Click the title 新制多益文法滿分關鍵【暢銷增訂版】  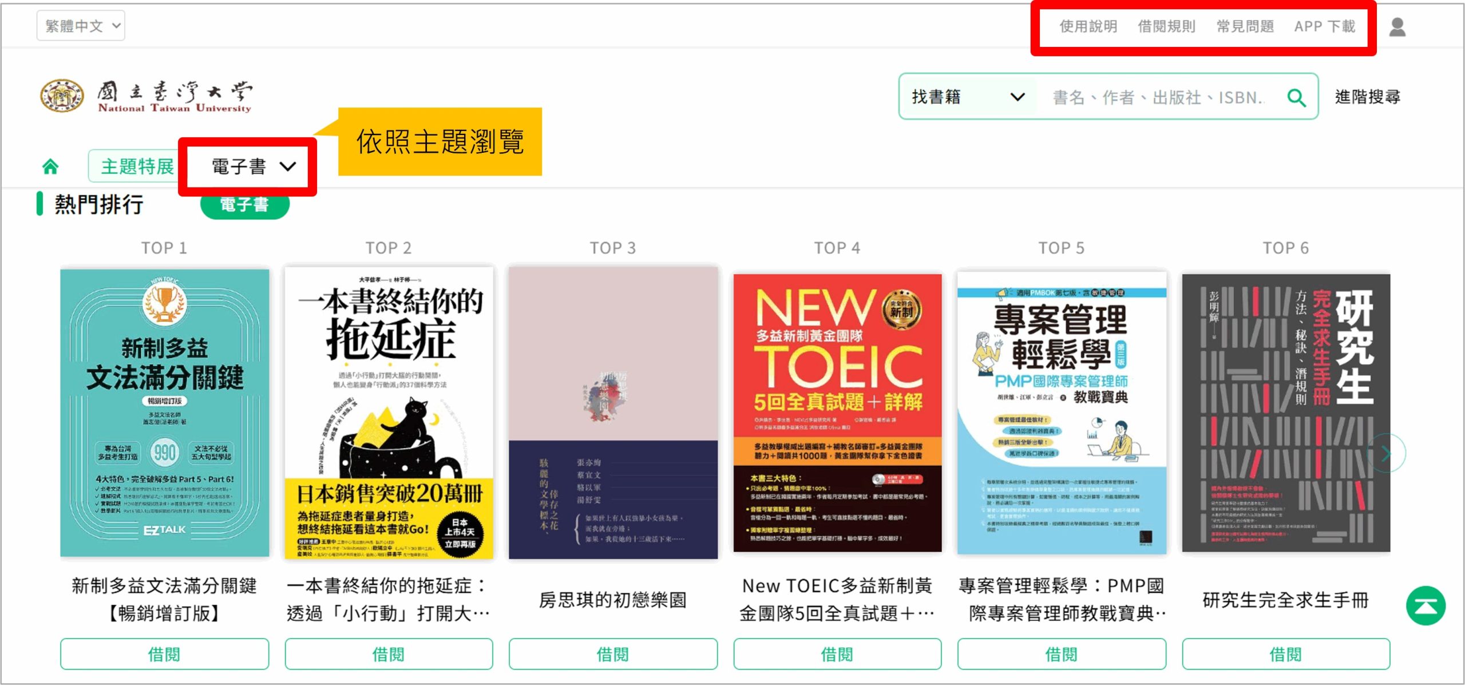pos(164,599)
